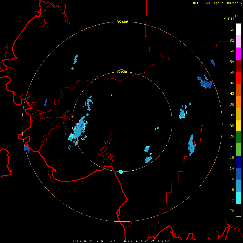The width and height of the screenshot is (243, 243).
Task: Click the dark green legend swatch
Action: point(238,137)
